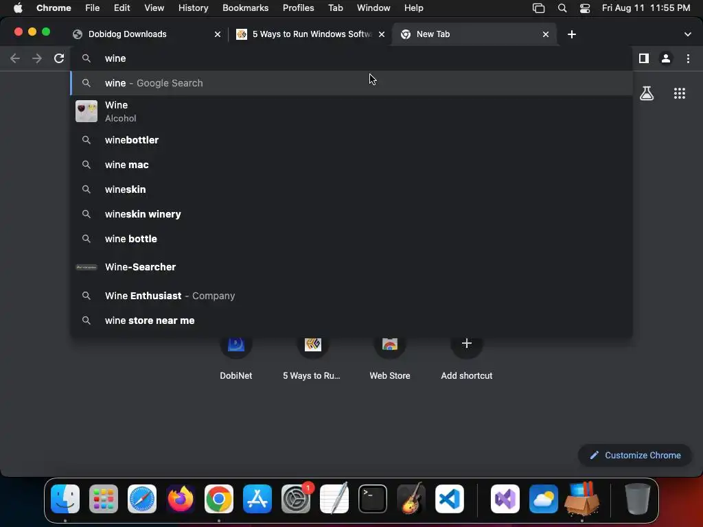Viewport: 703px width, 527px height.
Task: Click the Chrome icon in the Dock
Action: click(x=219, y=499)
